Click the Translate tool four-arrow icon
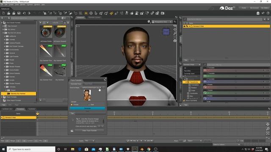This screenshot has width=271, height=152. [91, 13]
